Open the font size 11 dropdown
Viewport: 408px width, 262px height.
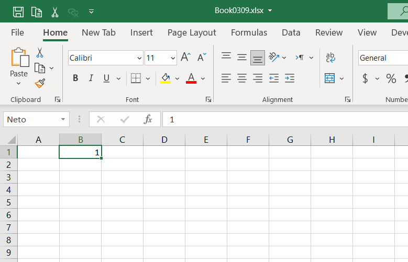click(173, 58)
